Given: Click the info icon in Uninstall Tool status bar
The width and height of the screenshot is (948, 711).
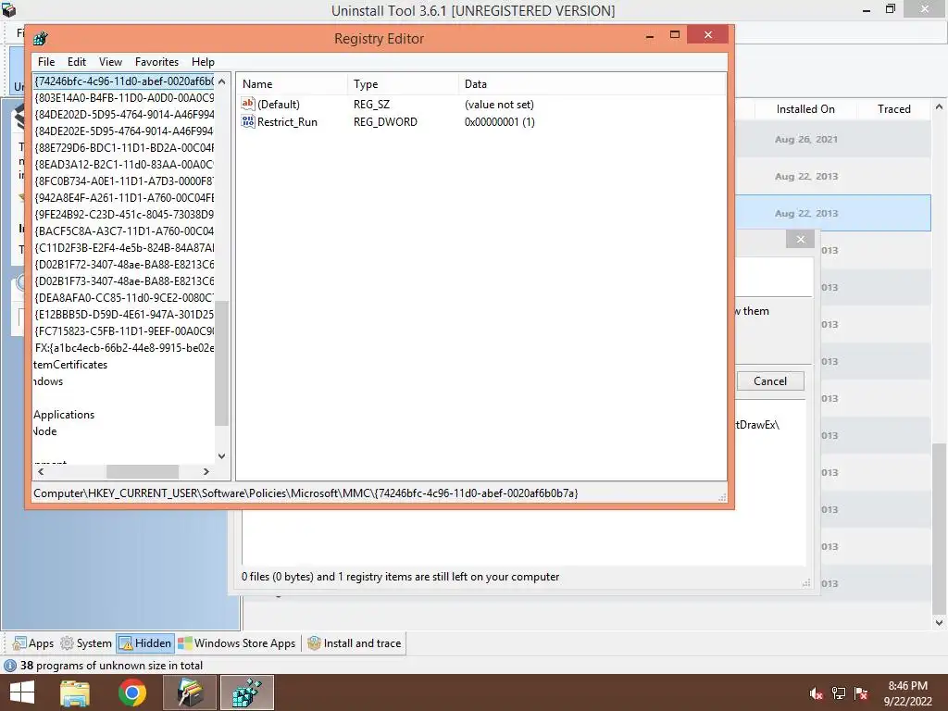Looking at the screenshot, I should 9,666.
